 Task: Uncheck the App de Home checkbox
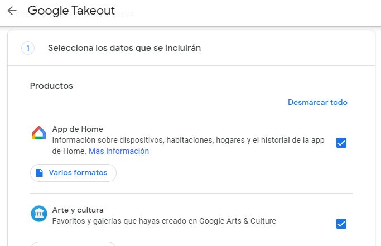click(x=341, y=143)
